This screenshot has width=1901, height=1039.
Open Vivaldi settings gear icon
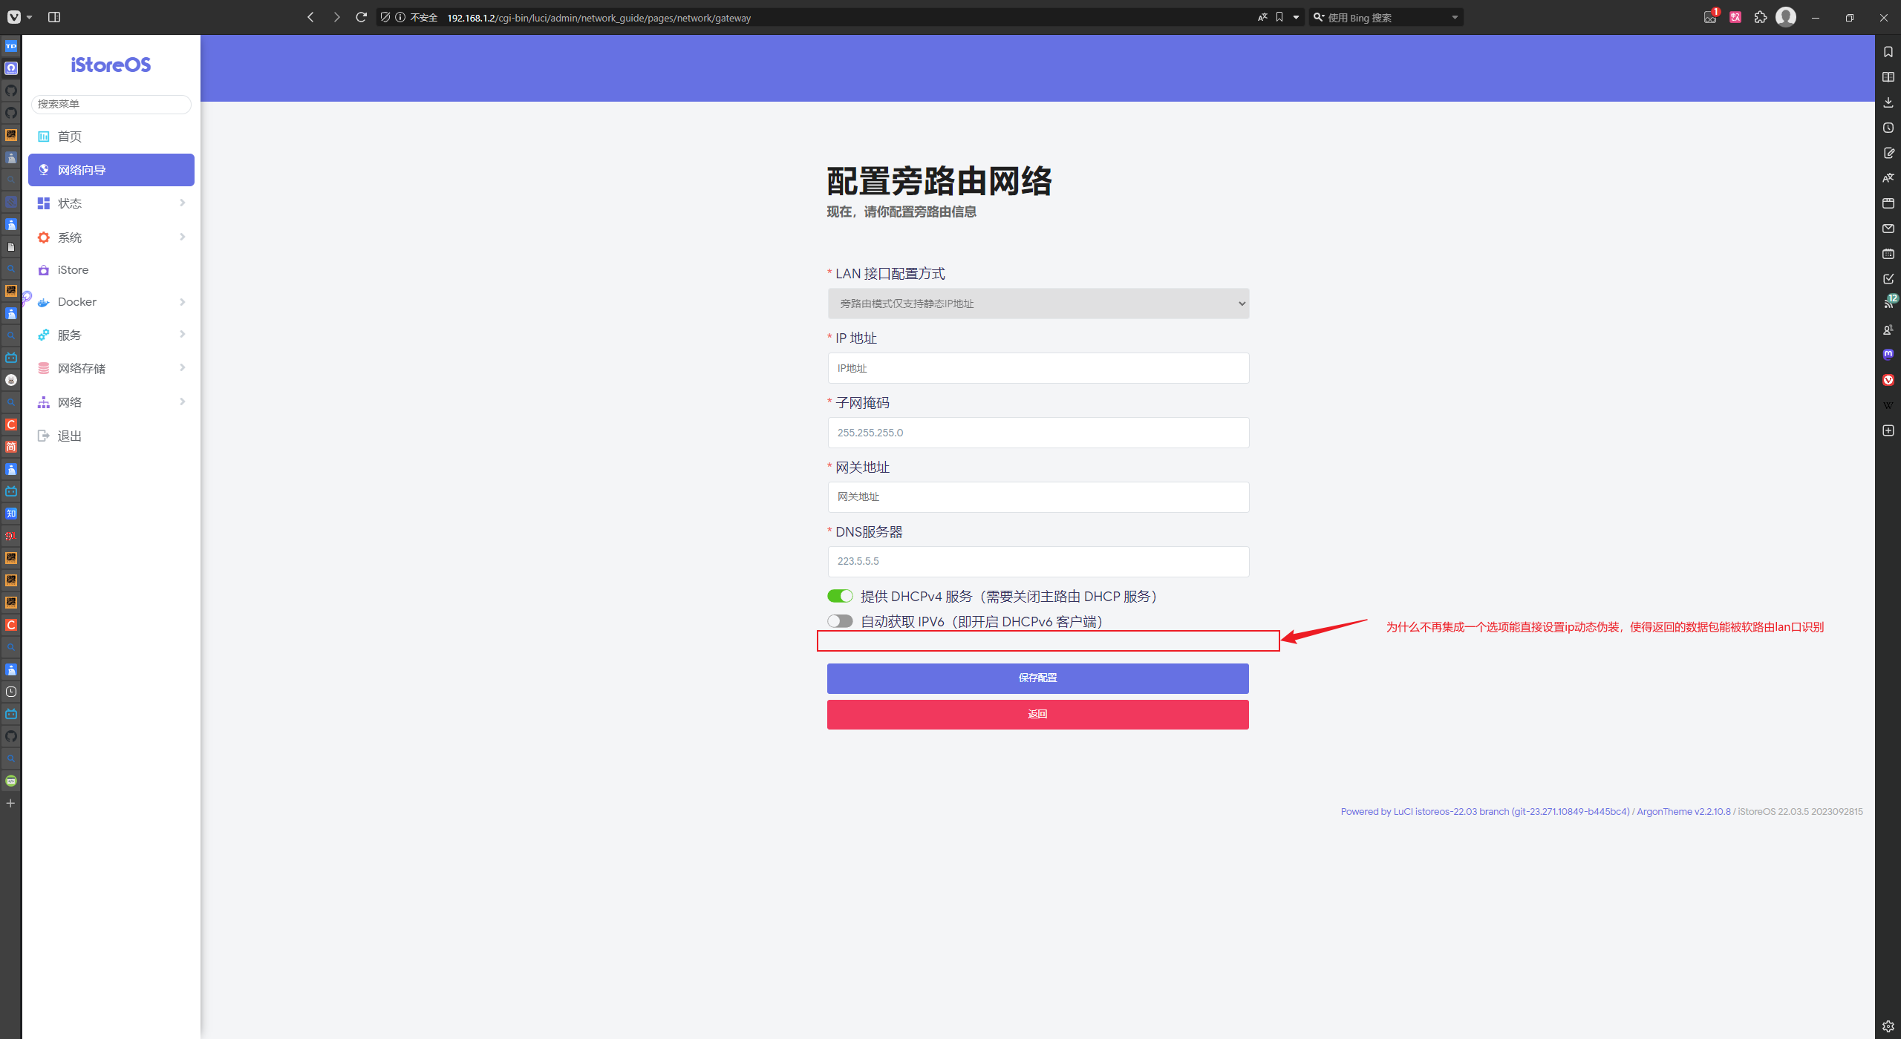[1888, 1026]
